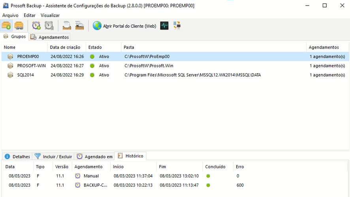The image size is (350, 197).
Task: Sort by Estado column header
Action: (x=103, y=47)
